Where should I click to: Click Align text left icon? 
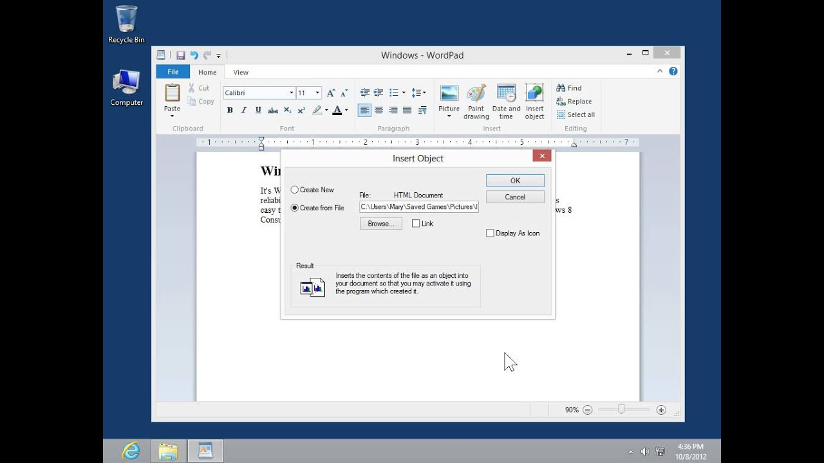pyautogui.click(x=365, y=111)
